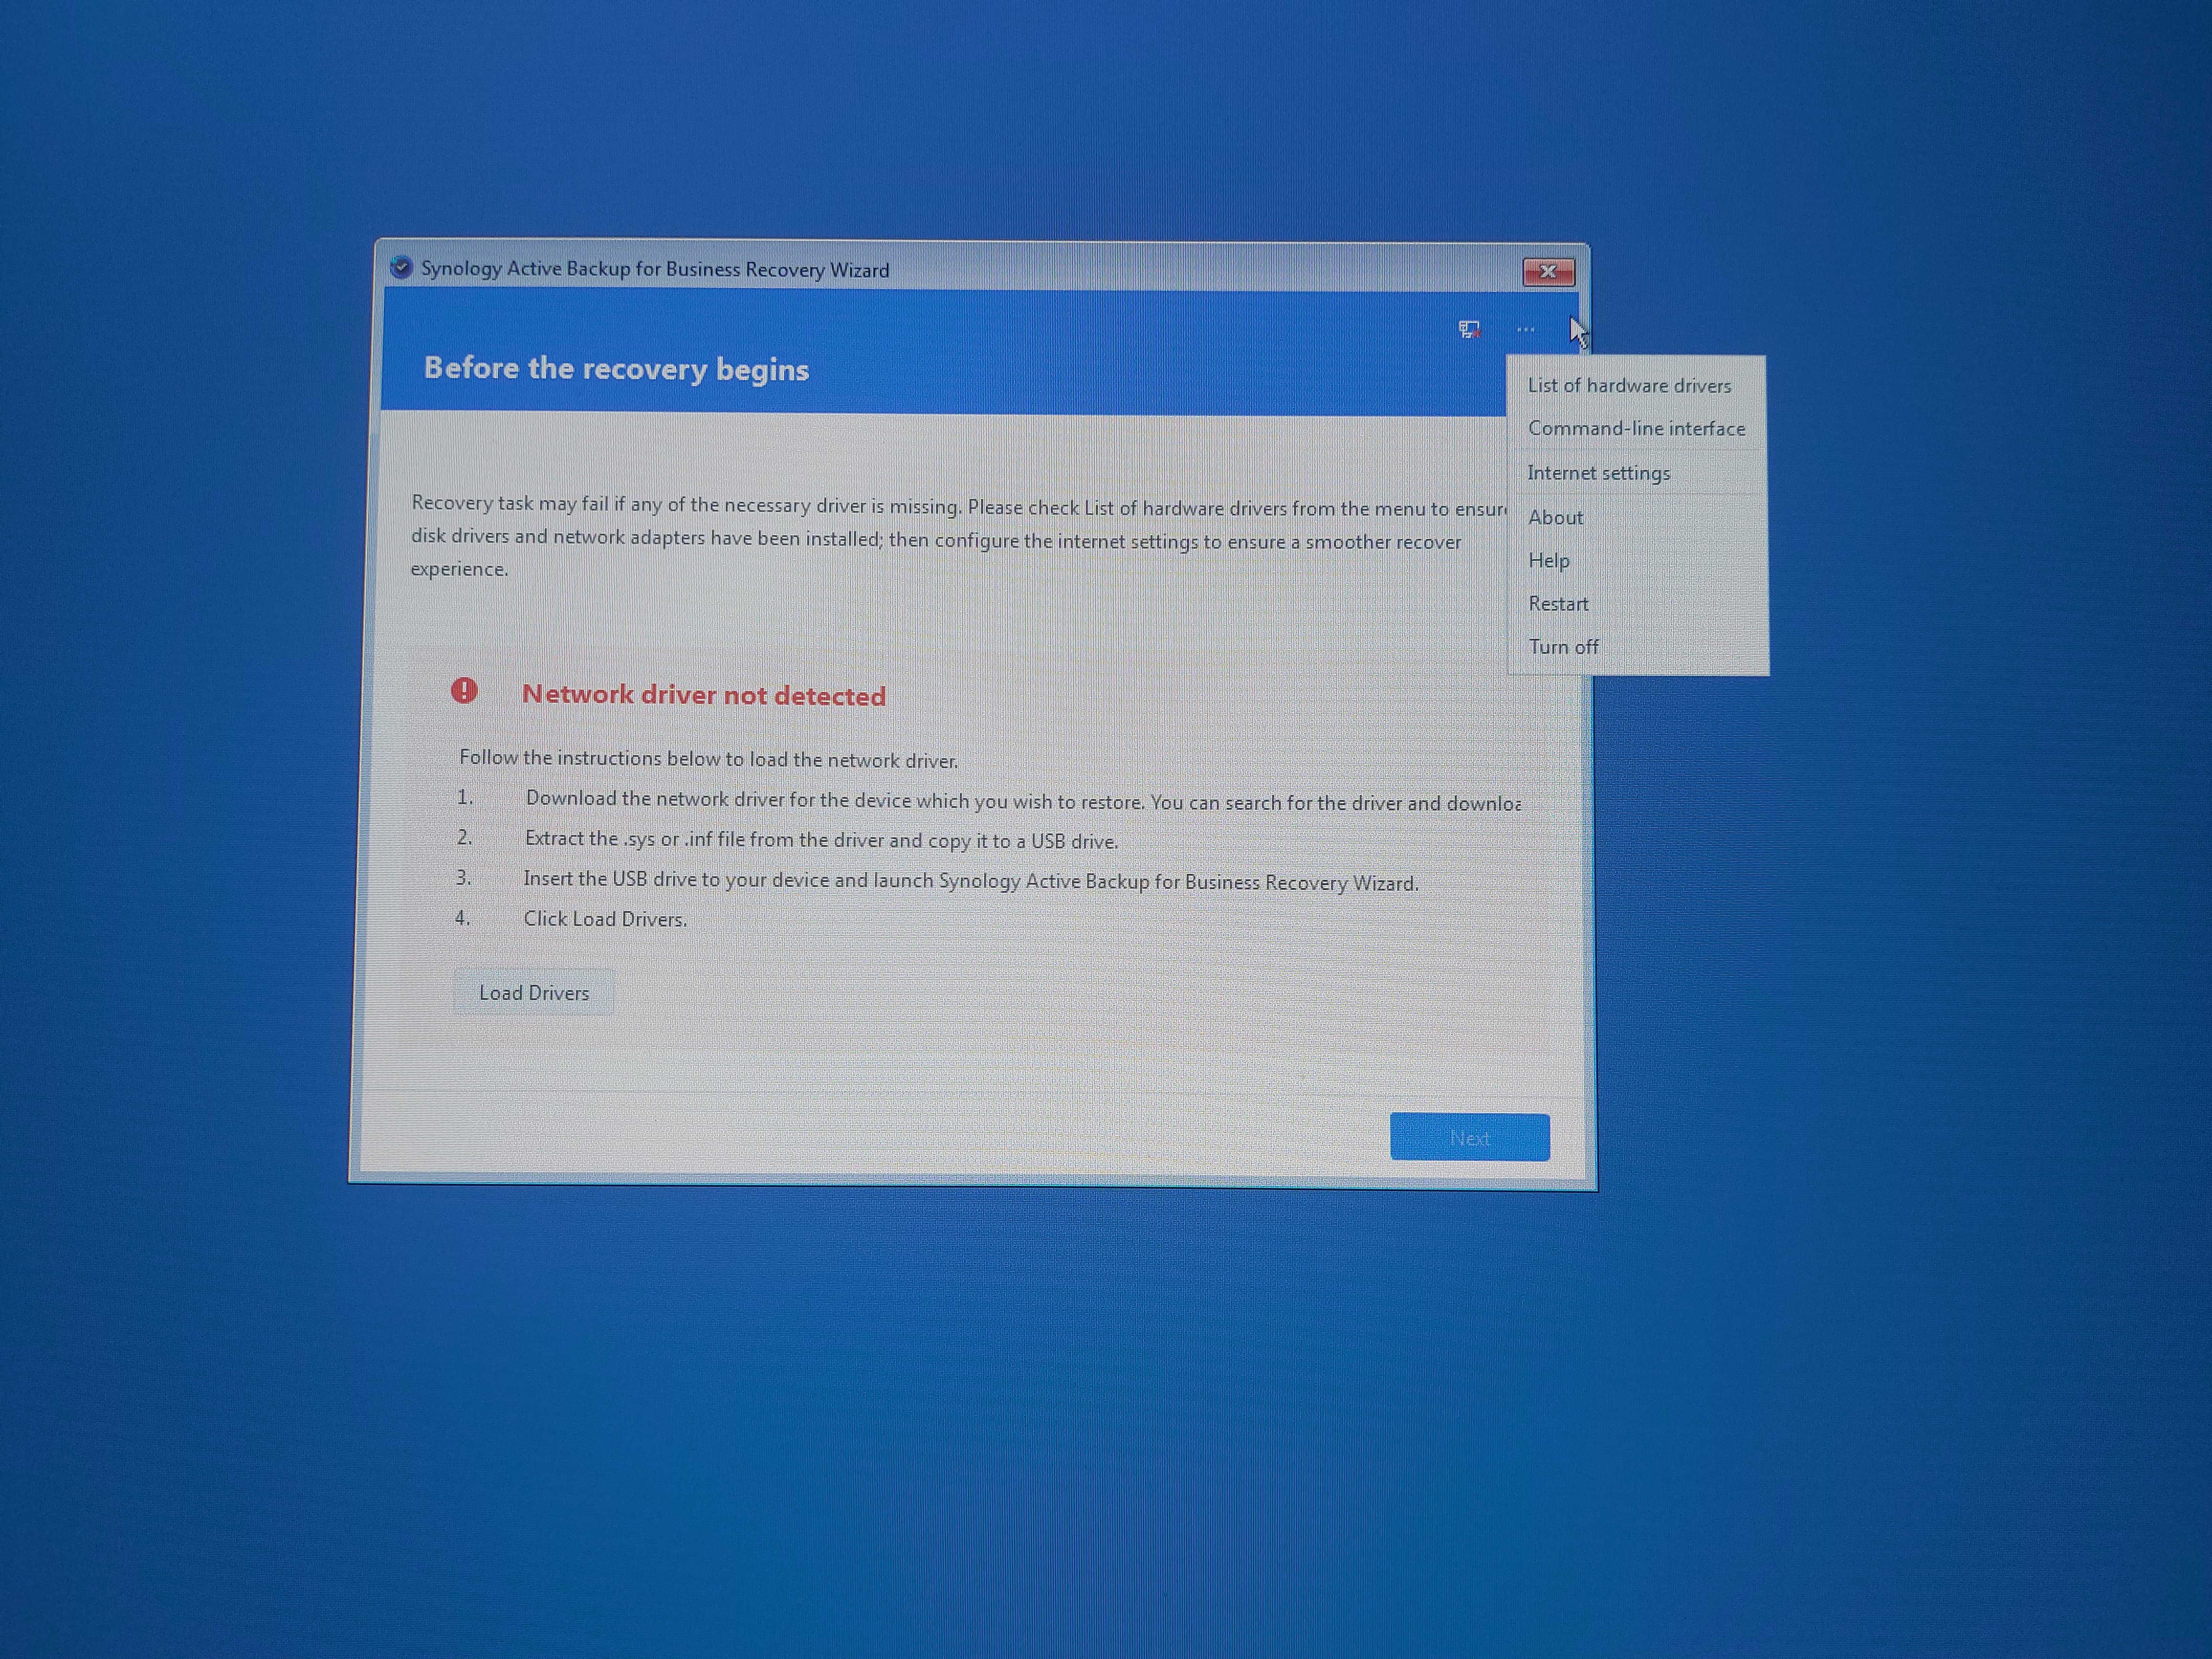Click the Next button
Screen dimensions: 2212x1659
click(1469, 1137)
